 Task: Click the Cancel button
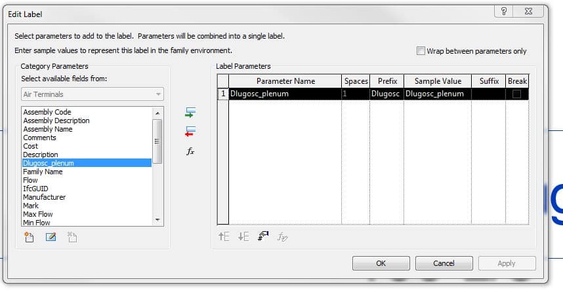(x=444, y=263)
